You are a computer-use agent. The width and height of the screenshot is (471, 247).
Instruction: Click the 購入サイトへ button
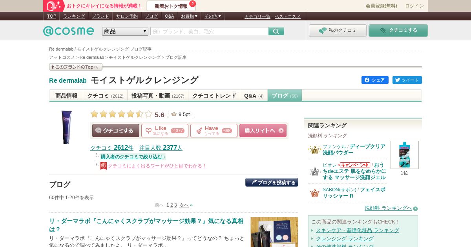(263, 131)
